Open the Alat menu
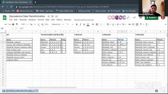Screen dimensions: 168x94 [x=53, y=20]
